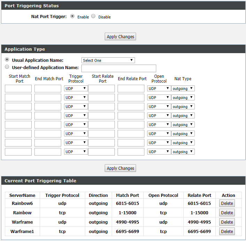Click the 'Action' column header
This screenshot has width=246, height=241.
(x=228, y=195)
